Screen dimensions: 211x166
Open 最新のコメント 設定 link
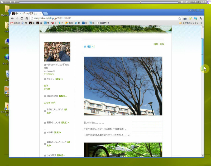(x=64, y=123)
